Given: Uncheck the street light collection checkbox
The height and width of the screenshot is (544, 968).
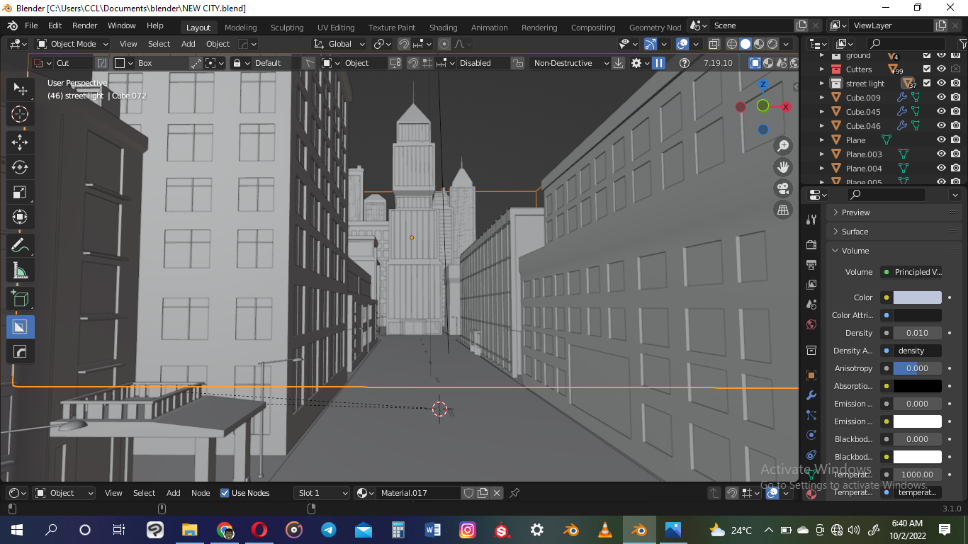Looking at the screenshot, I should [927, 84].
